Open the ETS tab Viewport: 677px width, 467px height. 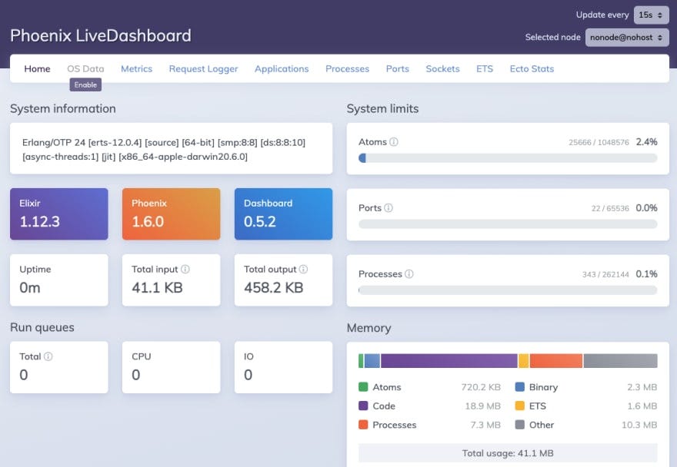coord(485,68)
